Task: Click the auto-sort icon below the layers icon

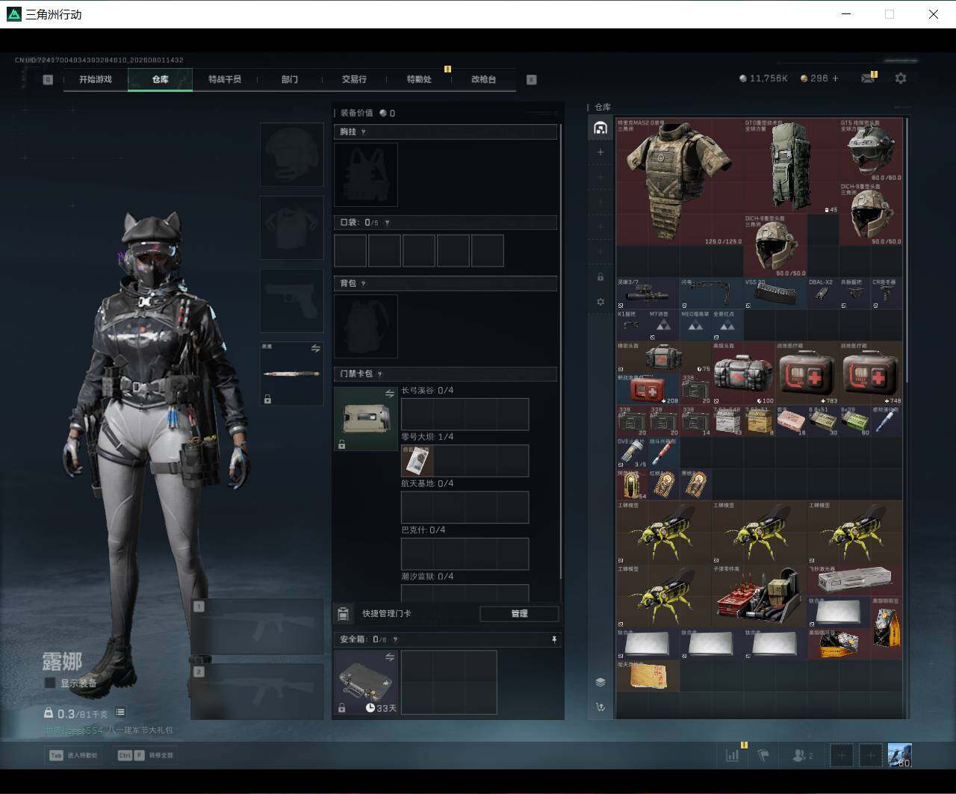Action: (600, 707)
